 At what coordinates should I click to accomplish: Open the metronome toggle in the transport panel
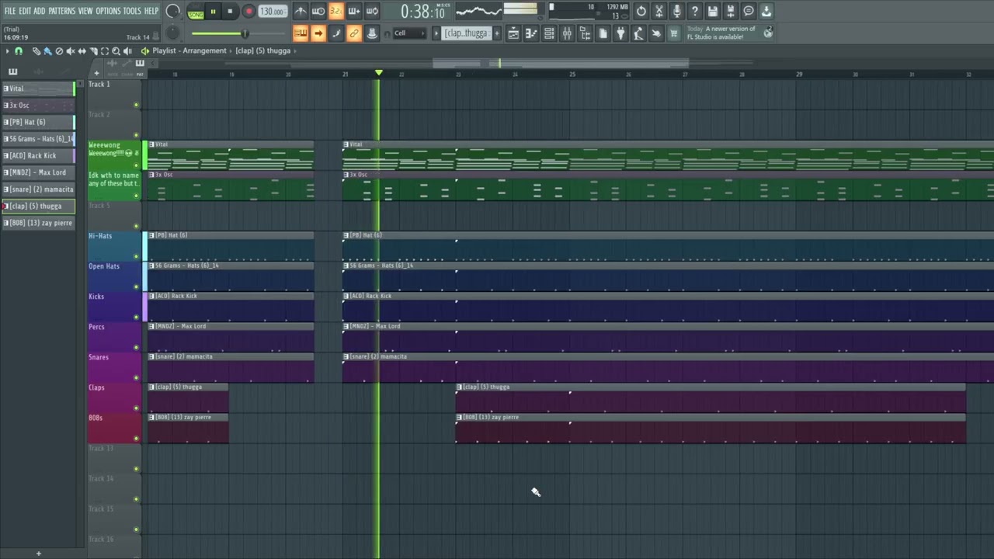[301, 11]
